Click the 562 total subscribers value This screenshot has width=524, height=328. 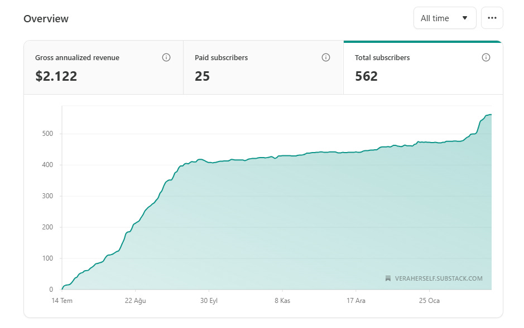366,76
